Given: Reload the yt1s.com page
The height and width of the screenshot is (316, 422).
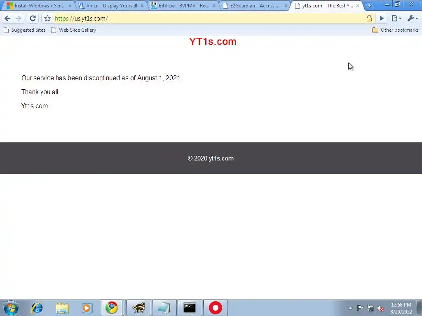Looking at the screenshot, I should click(x=33, y=18).
